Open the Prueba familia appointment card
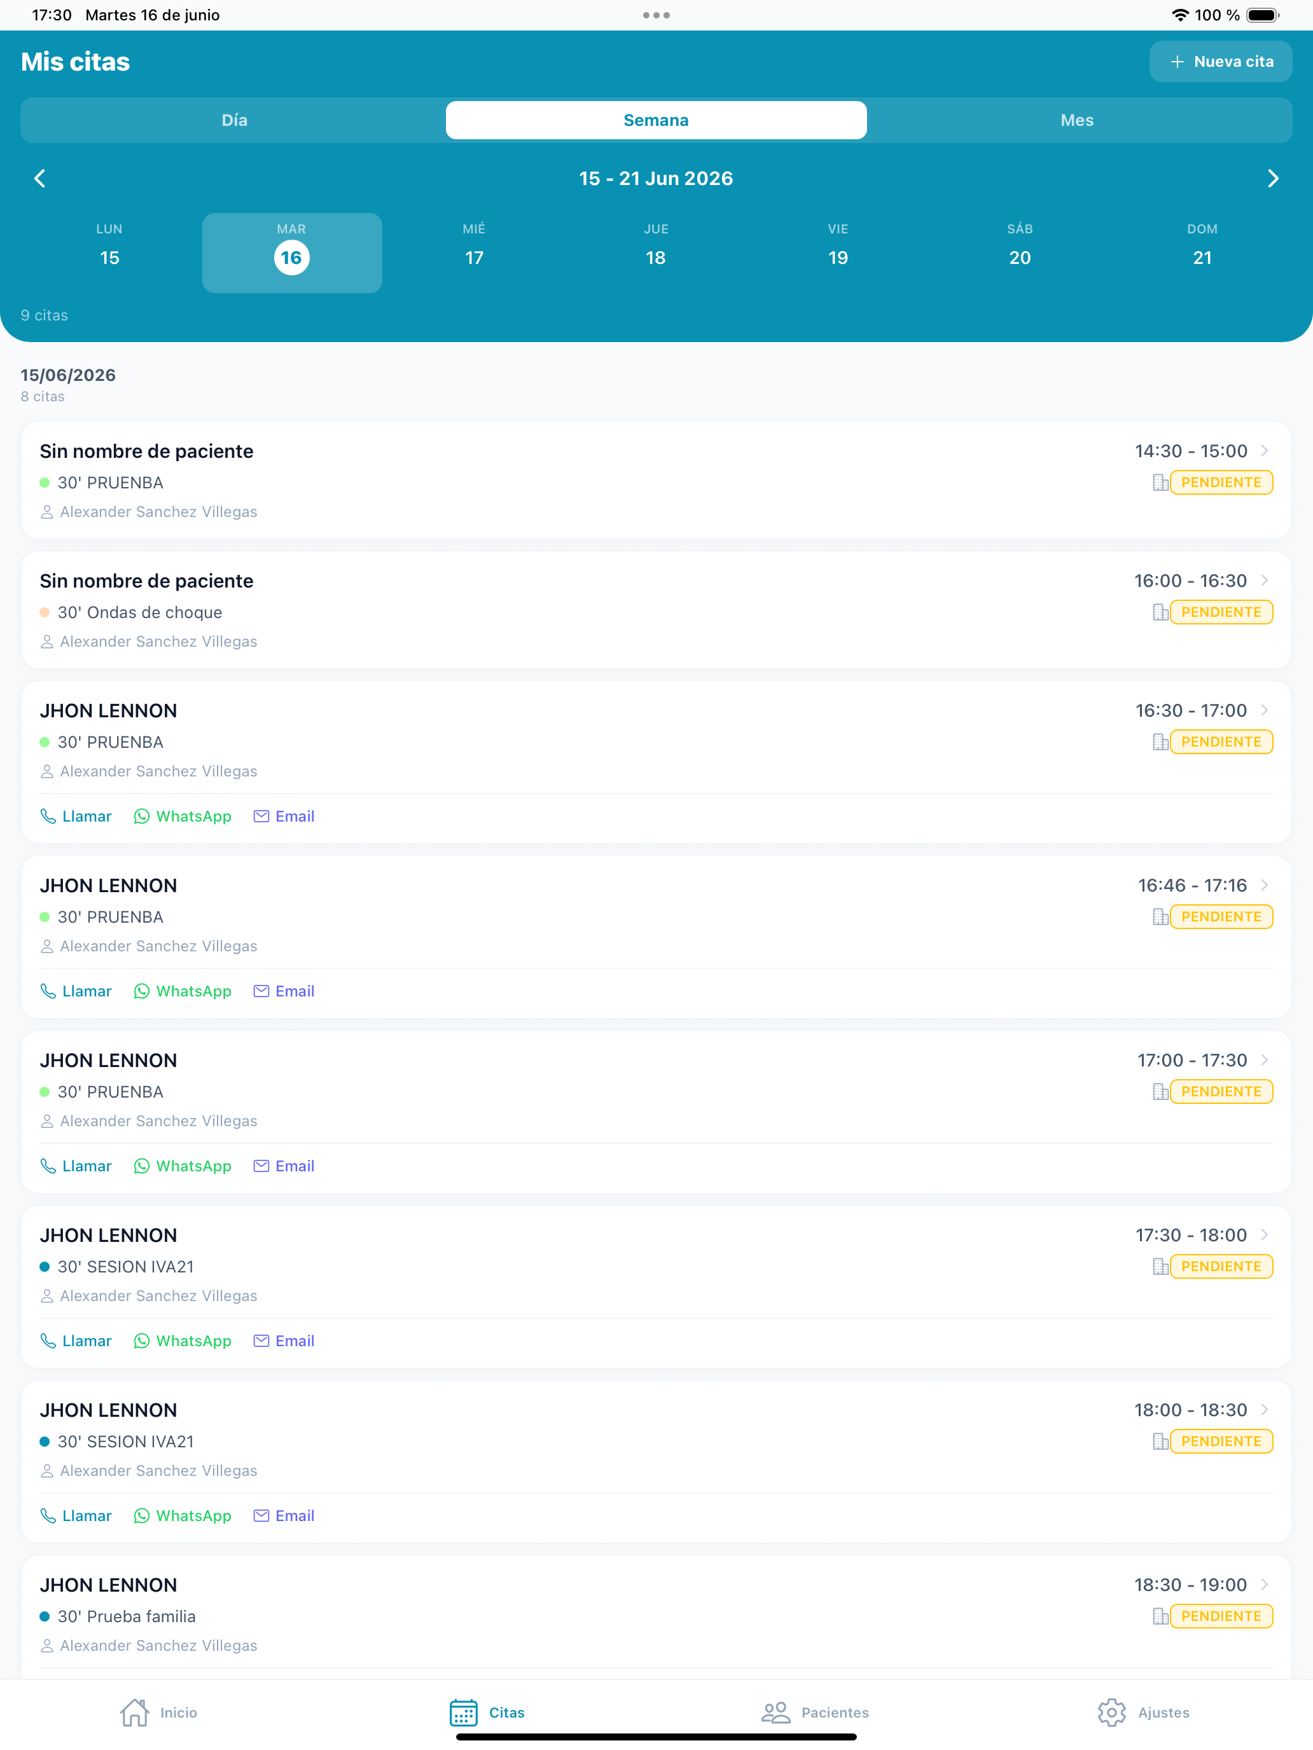 656,1618
